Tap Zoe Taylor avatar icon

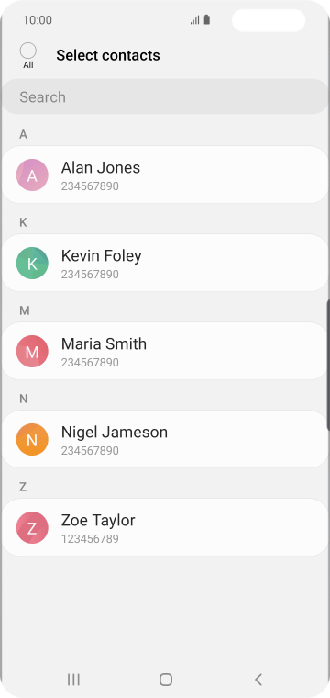[x=32, y=527]
